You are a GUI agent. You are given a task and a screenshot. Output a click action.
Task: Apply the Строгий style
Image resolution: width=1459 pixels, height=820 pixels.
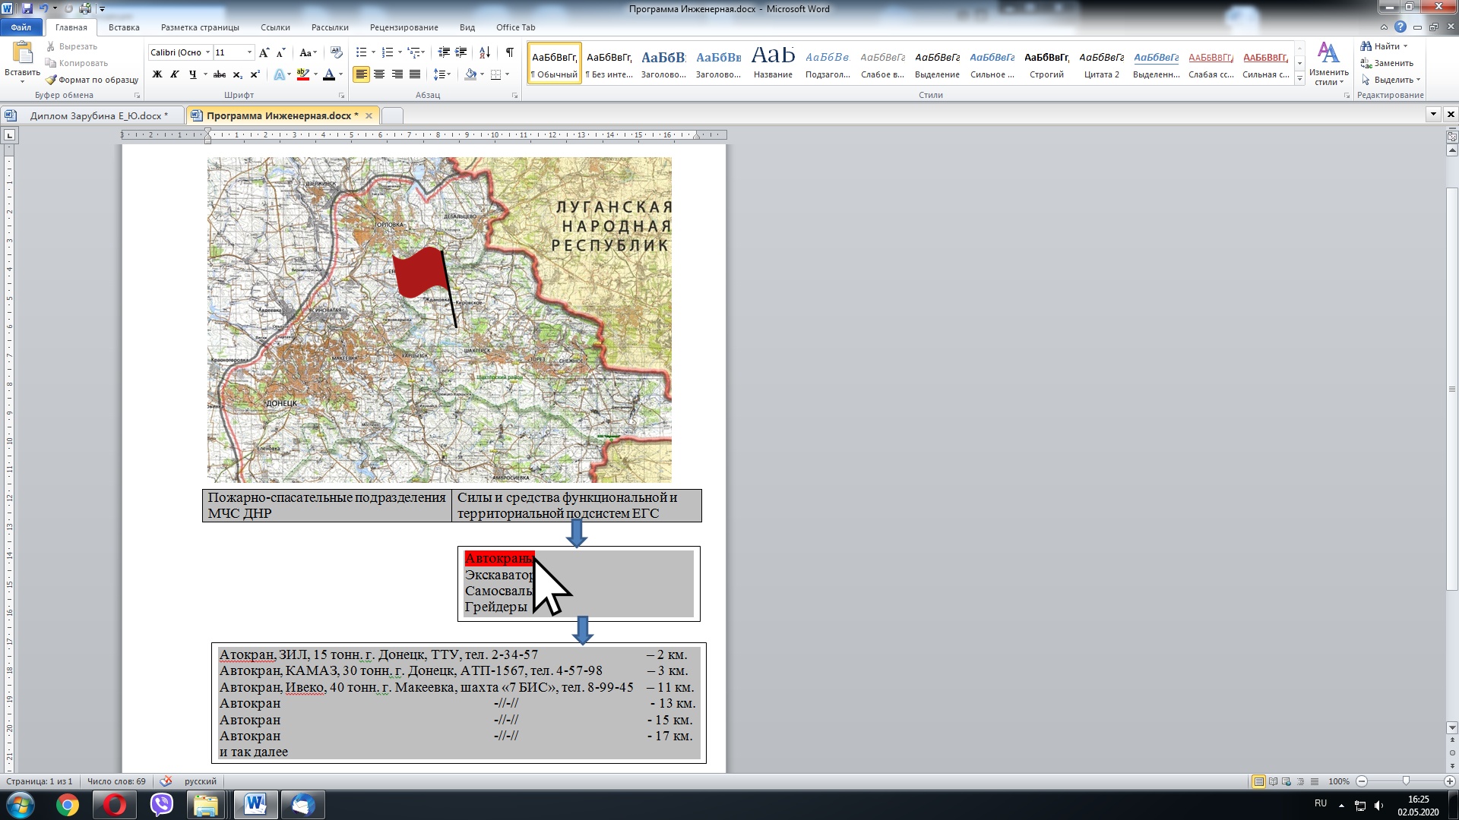coord(1046,63)
